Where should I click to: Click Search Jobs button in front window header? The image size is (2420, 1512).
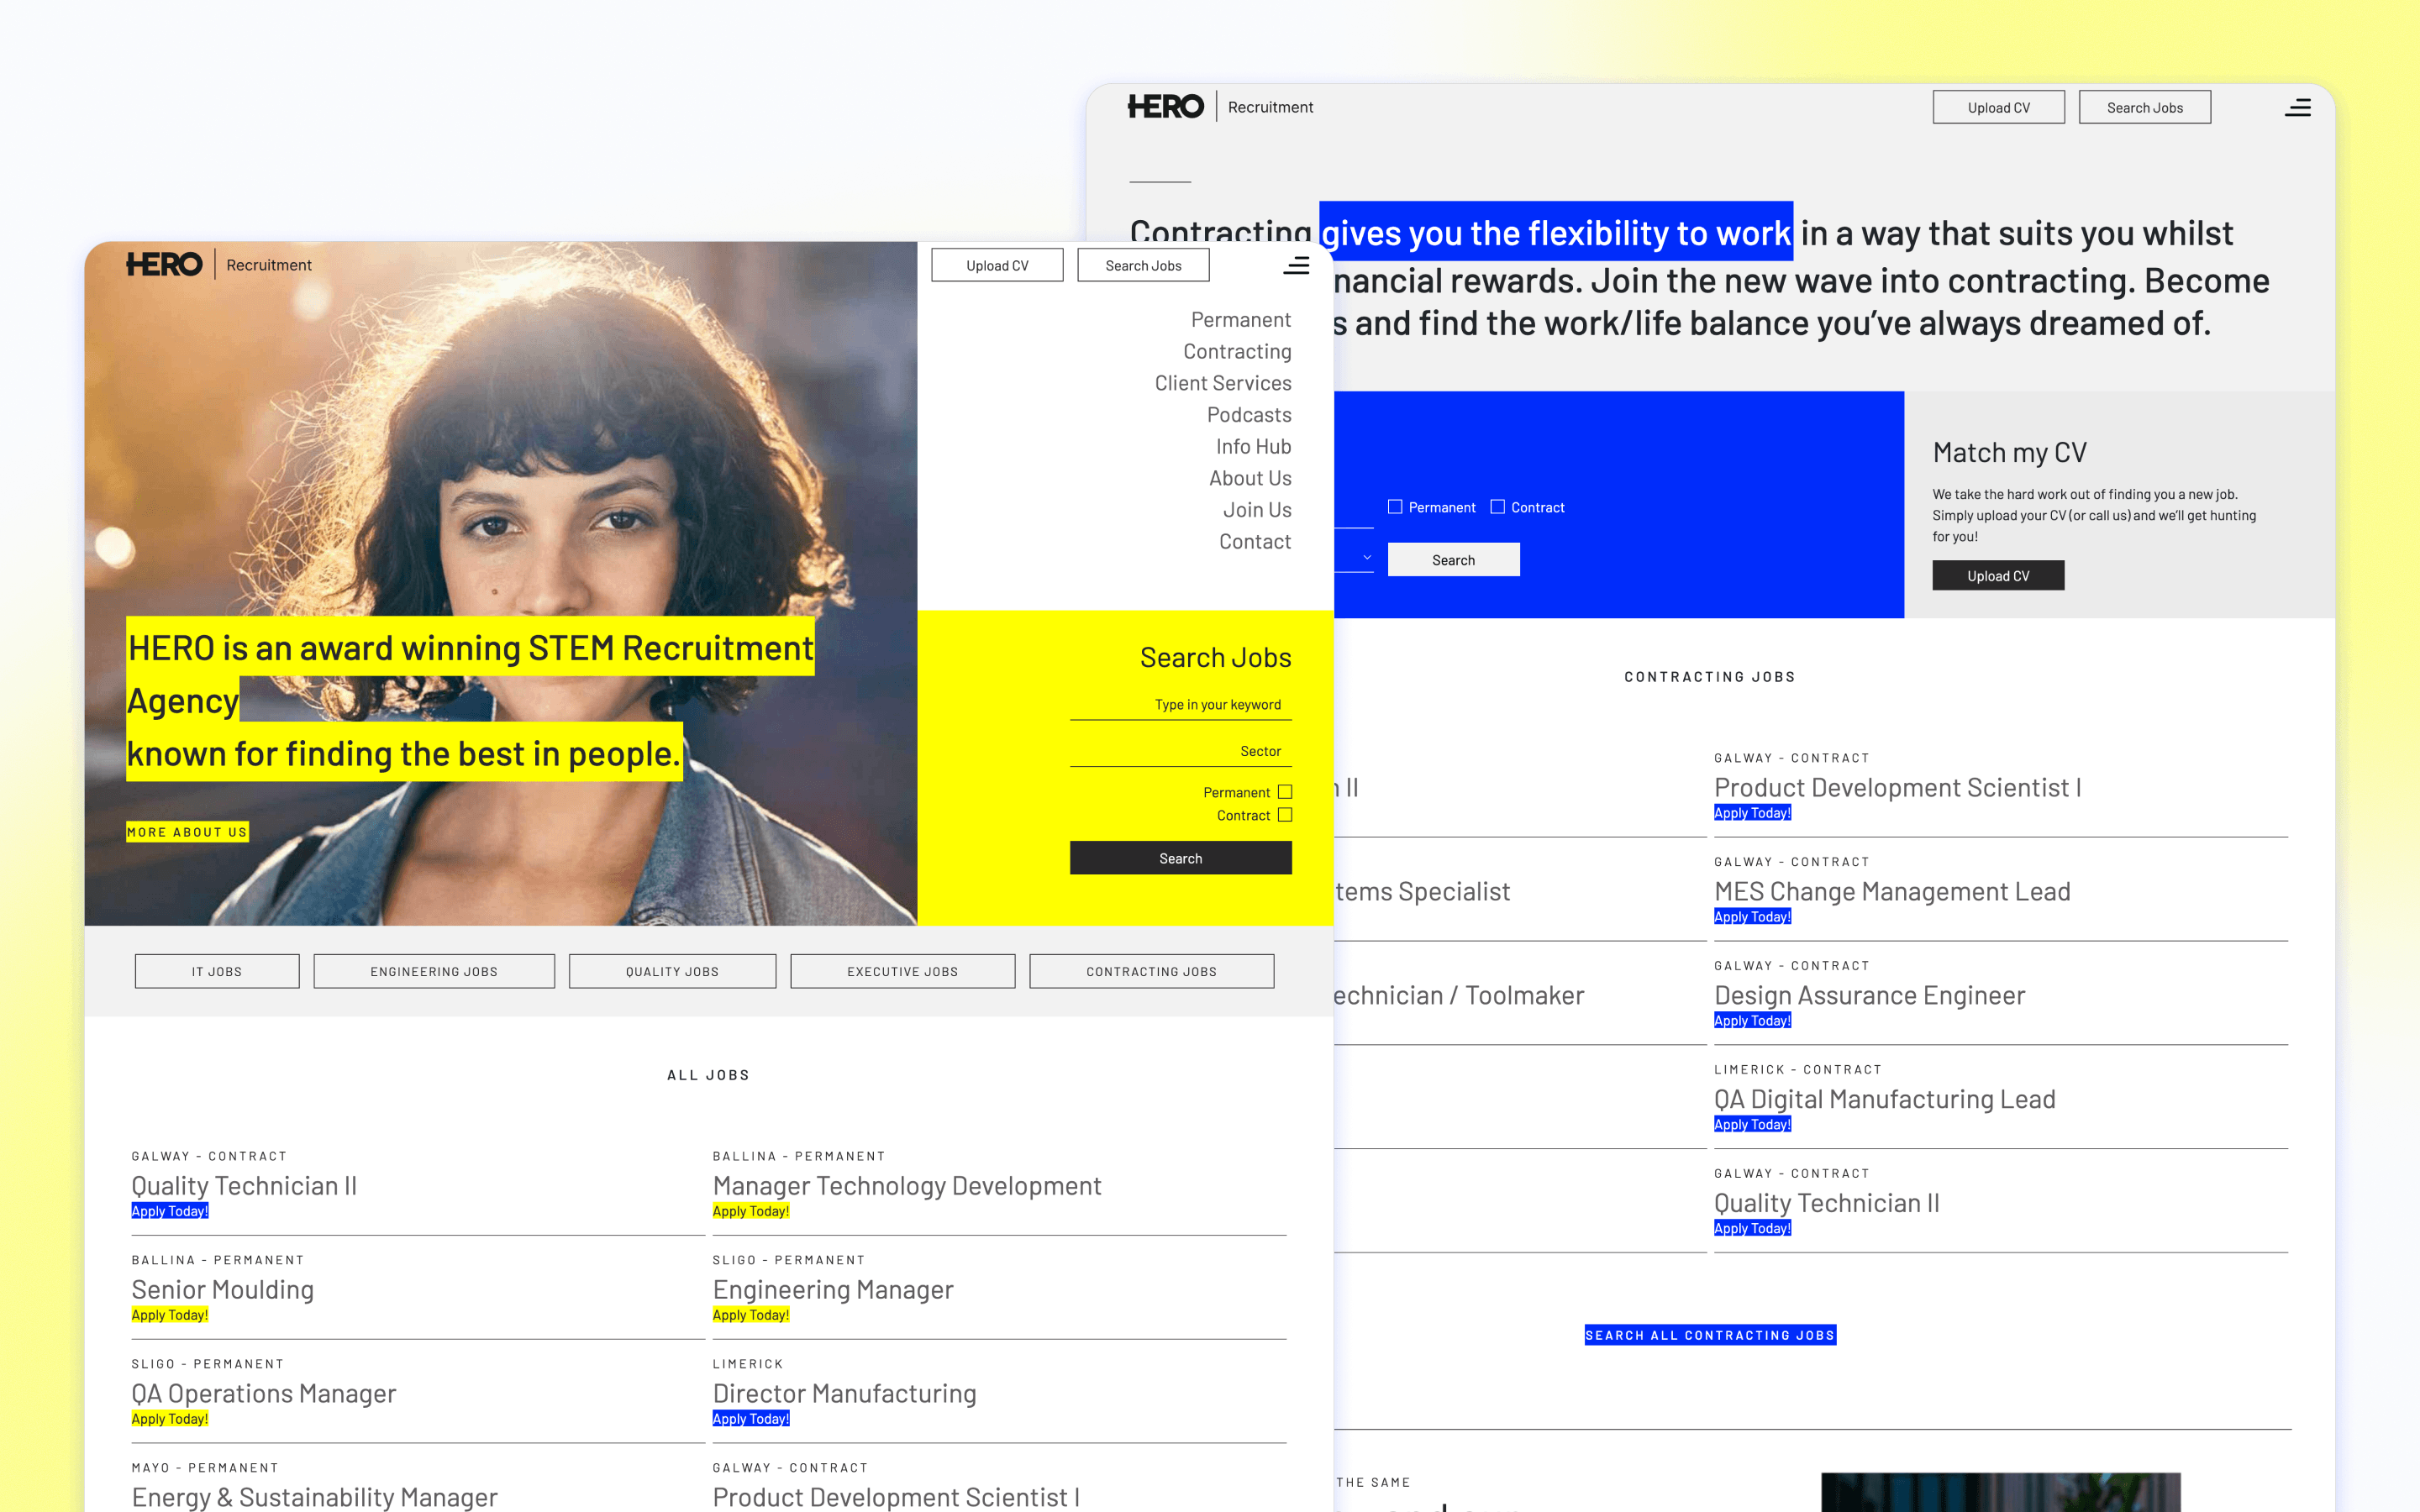(x=1143, y=265)
